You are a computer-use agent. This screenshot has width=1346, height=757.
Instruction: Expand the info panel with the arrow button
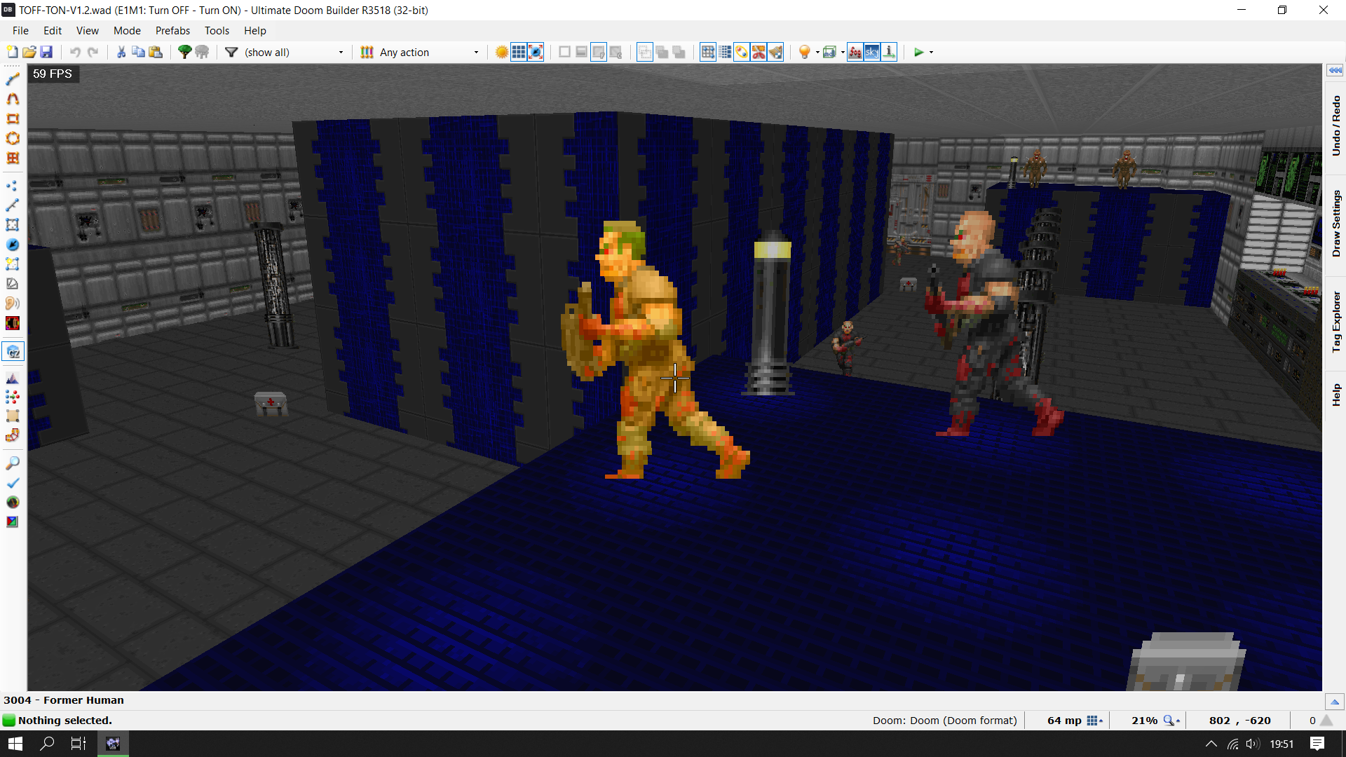pyautogui.click(x=1335, y=702)
